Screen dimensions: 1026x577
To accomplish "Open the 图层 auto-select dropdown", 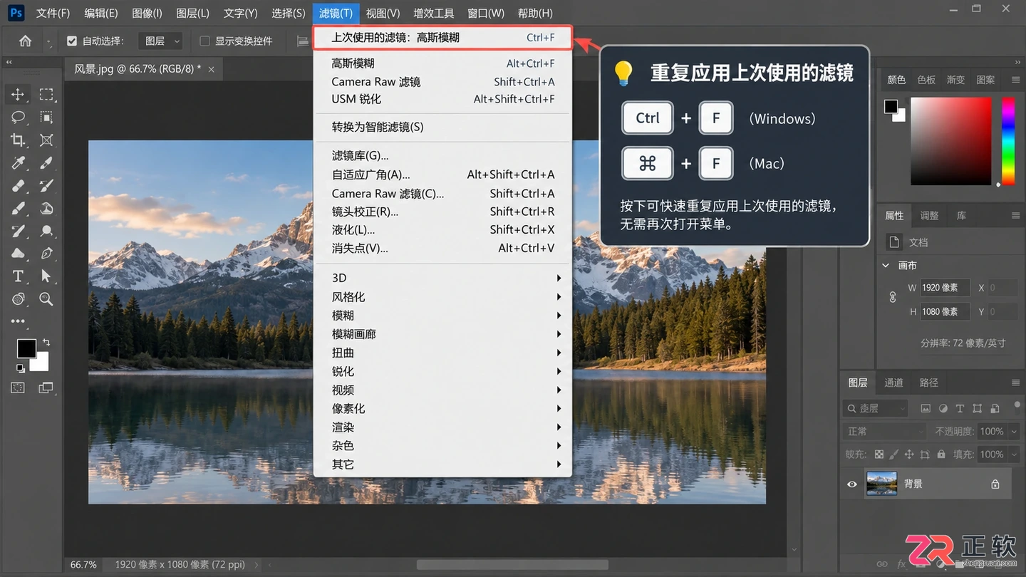I will click(x=162, y=41).
